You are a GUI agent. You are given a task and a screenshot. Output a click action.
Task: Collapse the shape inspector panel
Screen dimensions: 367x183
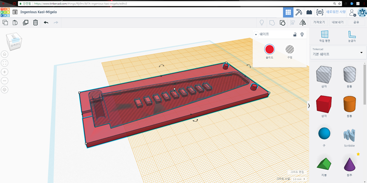[256, 35]
